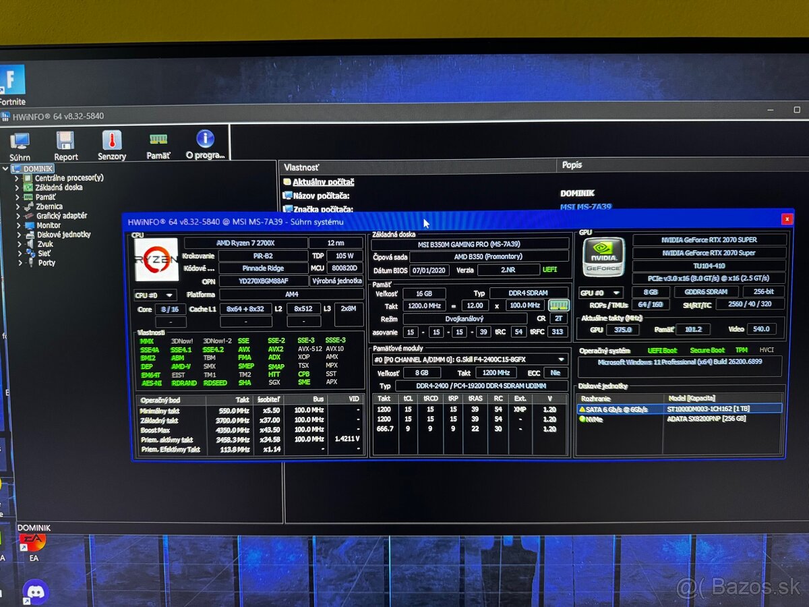Click the warning icon on SATA drive row
The width and height of the screenshot is (809, 607).
(x=582, y=409)
